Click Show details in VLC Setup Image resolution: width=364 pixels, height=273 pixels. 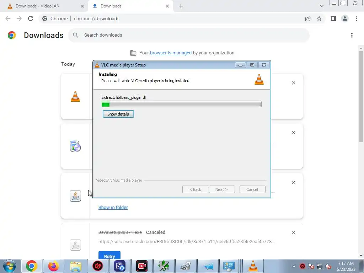[x=118, y=114]
